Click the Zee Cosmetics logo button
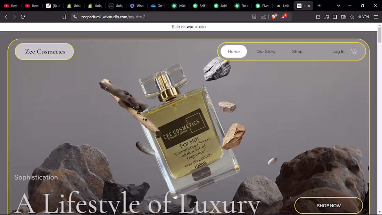This screenshot has width=382, height=215. tap(44, 51)
